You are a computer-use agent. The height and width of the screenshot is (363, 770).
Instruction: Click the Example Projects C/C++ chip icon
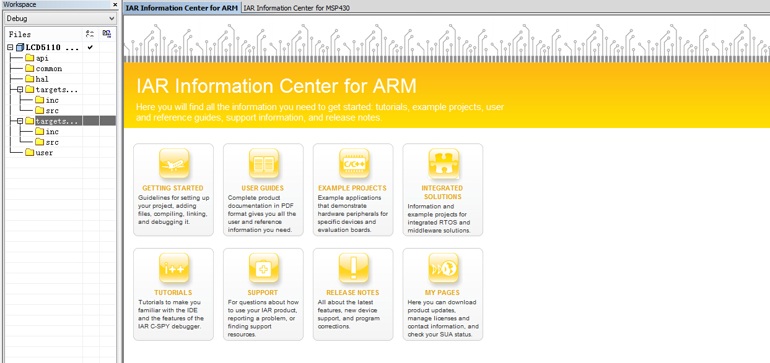pos(353,164)
